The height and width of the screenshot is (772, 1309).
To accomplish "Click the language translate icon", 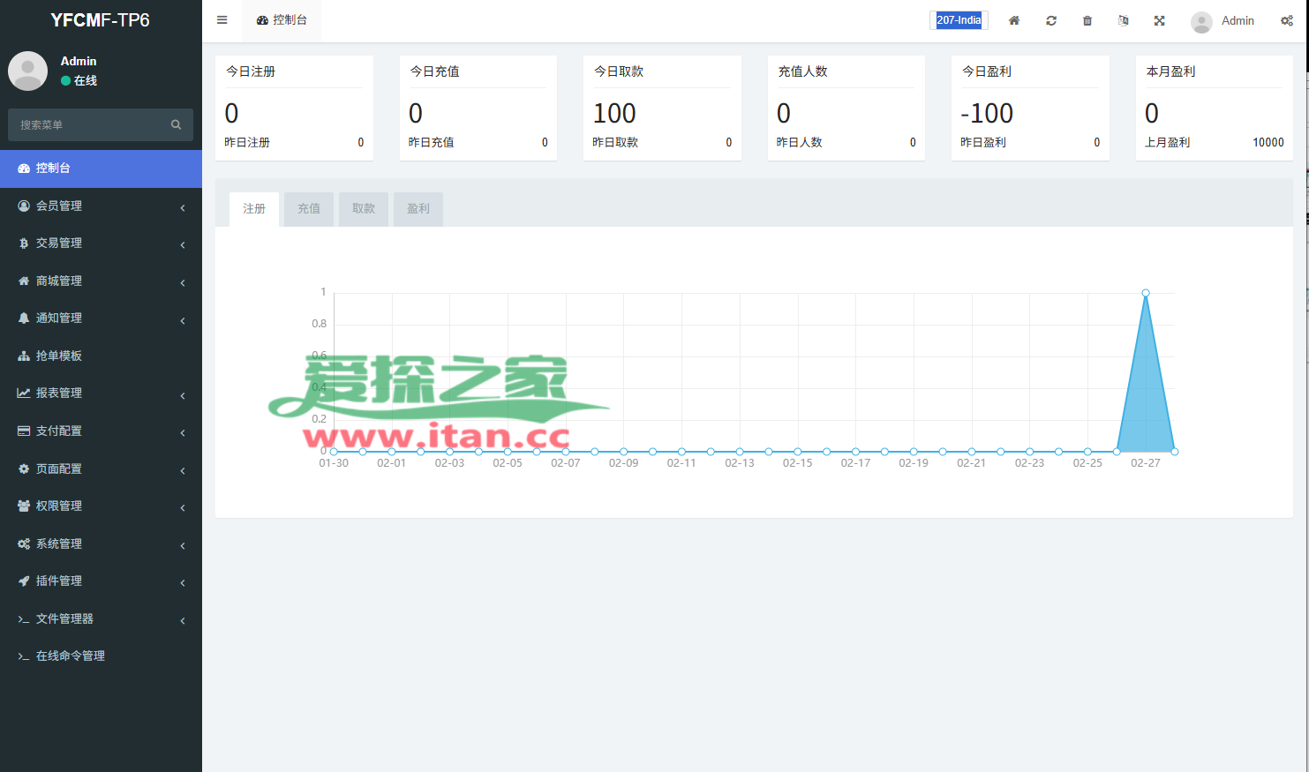I will [1124, 21].
